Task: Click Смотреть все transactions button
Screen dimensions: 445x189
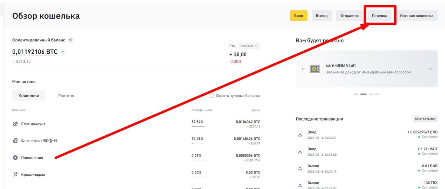Action: click(x=425, y=119)
